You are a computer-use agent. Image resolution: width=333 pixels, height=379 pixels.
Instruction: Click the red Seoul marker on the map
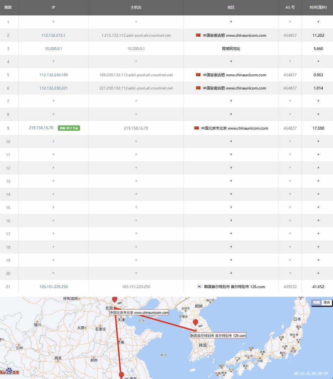195,323
